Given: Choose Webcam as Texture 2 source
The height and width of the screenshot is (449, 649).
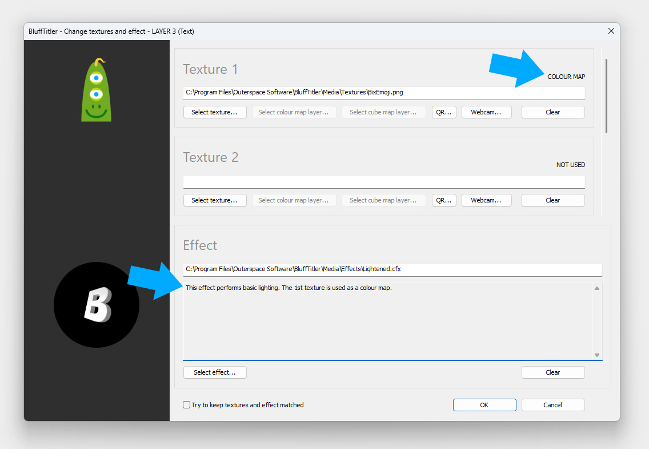Looking at the screenshot, I should 486,200.
